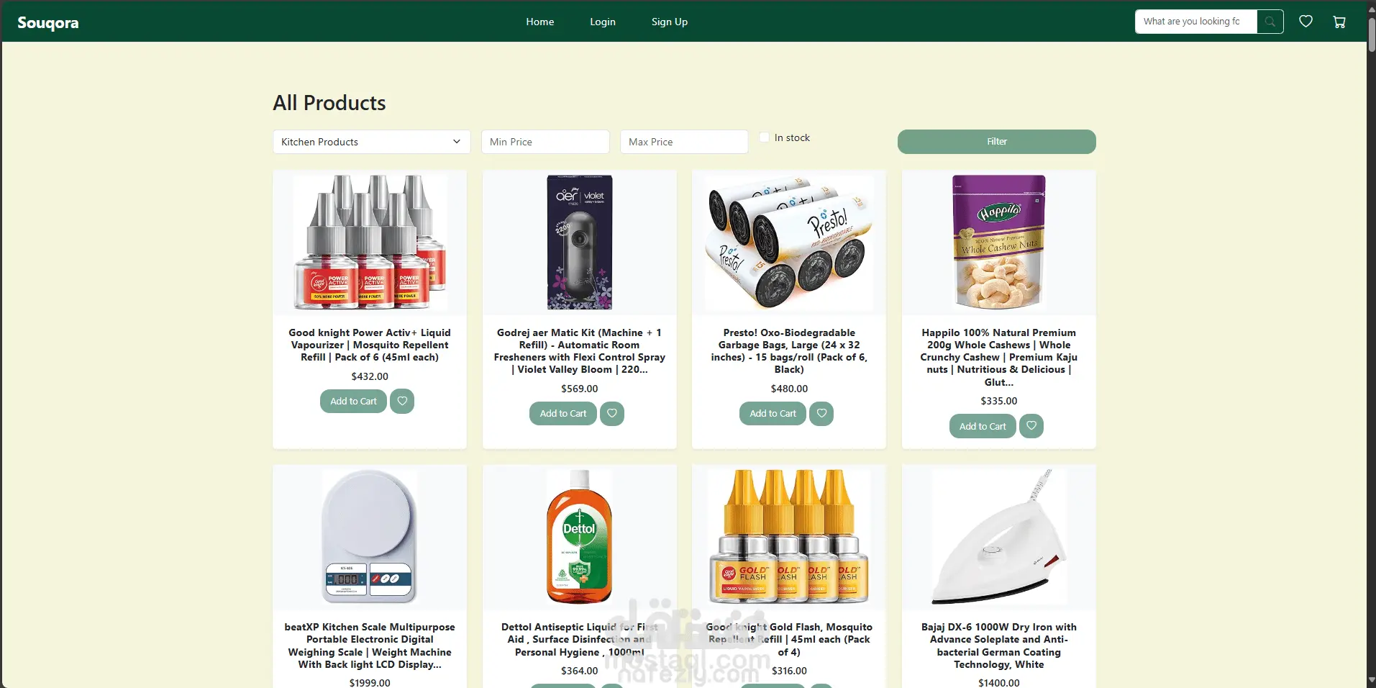
Task: Click the Souqora logo
Action: [x=48, y=22]
